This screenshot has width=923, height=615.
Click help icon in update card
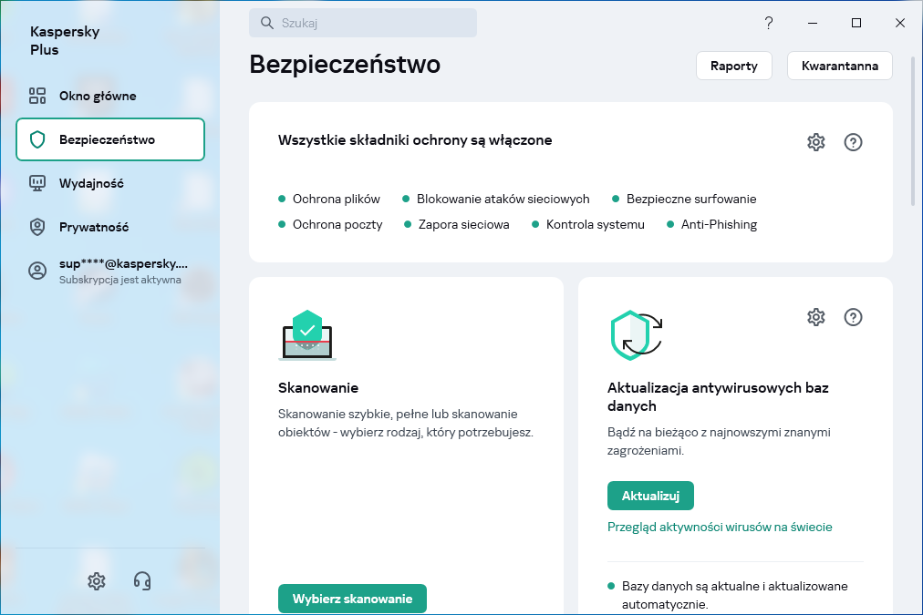(853, 317)
